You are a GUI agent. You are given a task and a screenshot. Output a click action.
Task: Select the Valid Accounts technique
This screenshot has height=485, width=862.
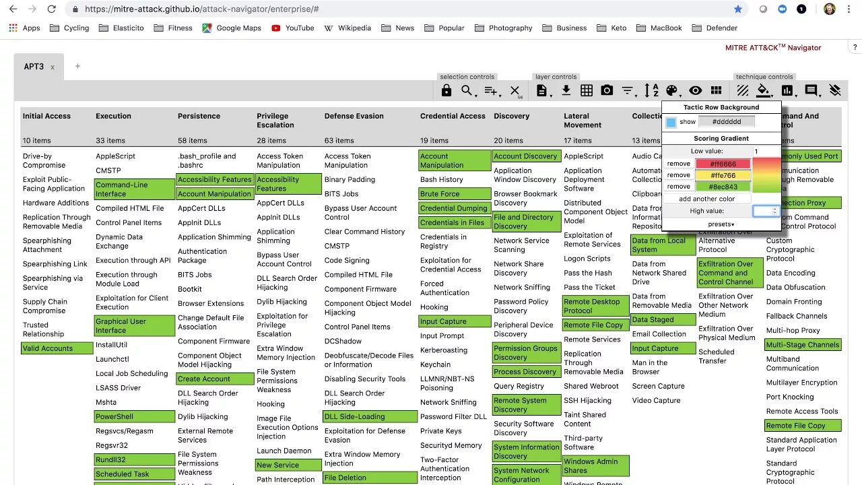57,348
